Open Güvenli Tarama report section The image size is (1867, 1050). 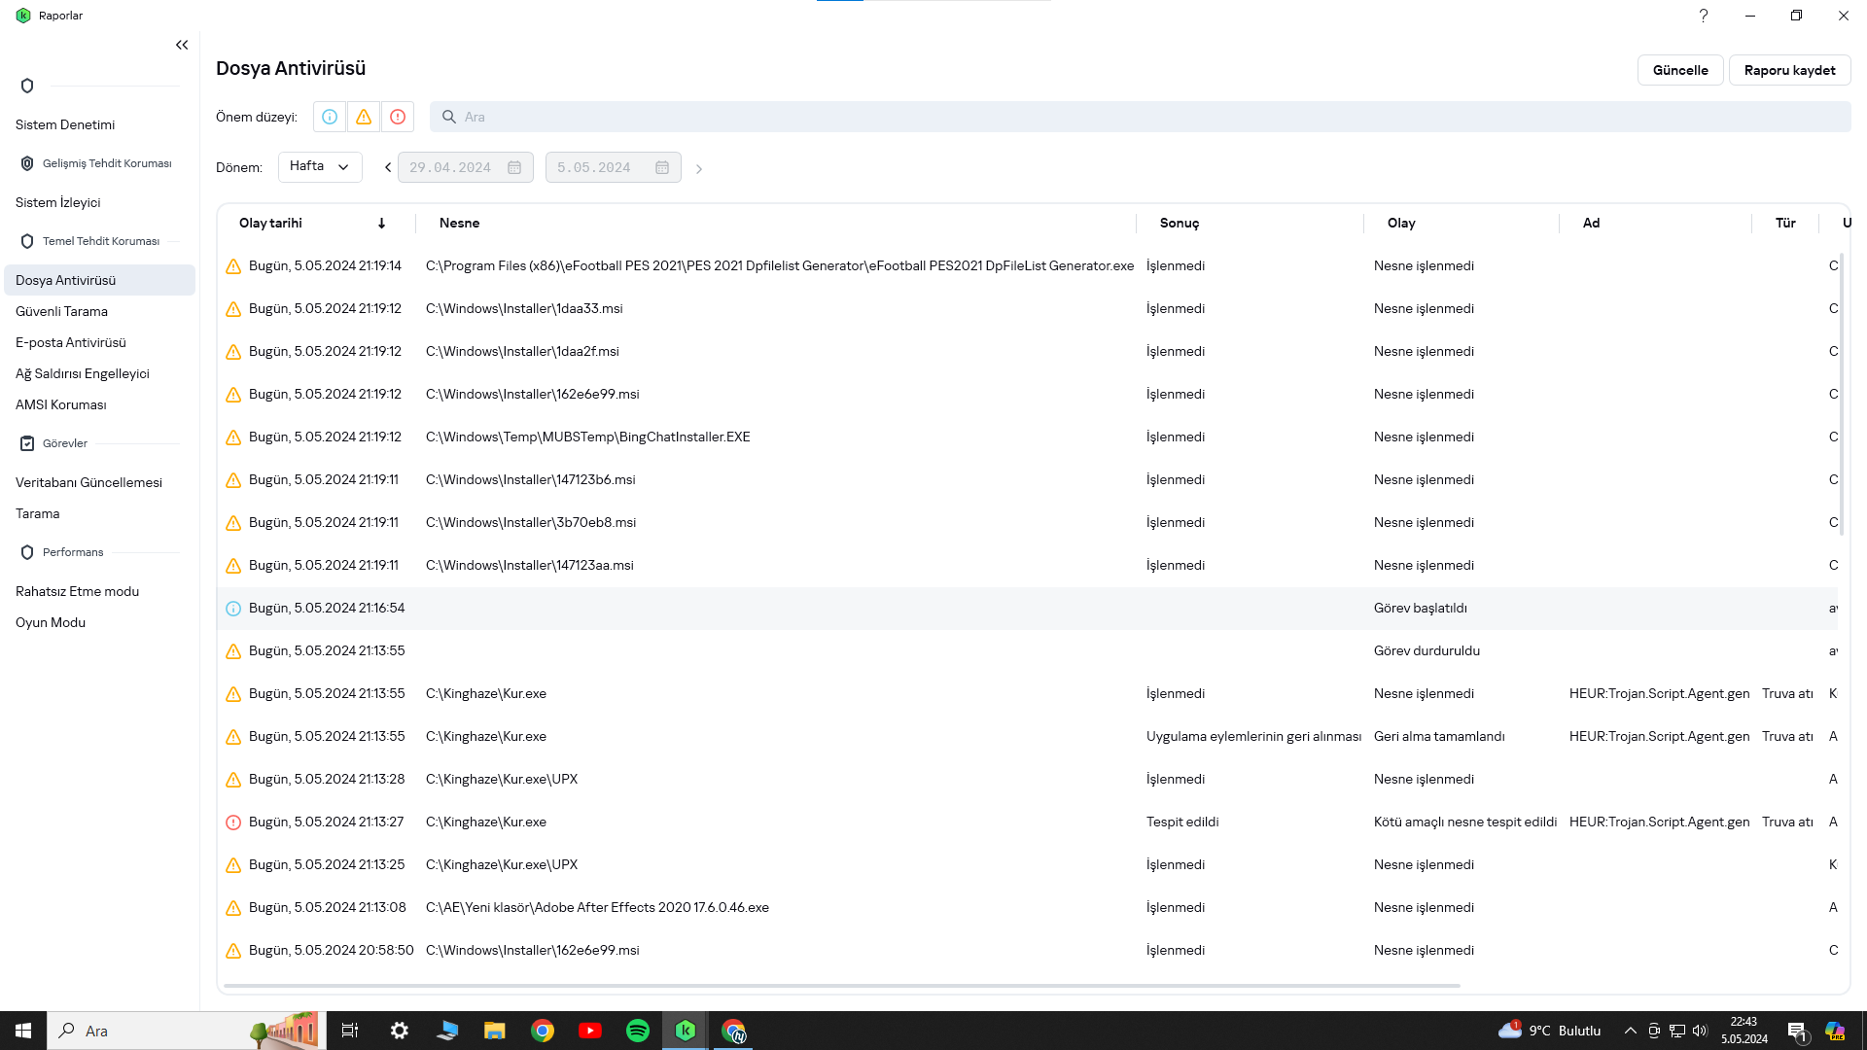click(61, 311)
